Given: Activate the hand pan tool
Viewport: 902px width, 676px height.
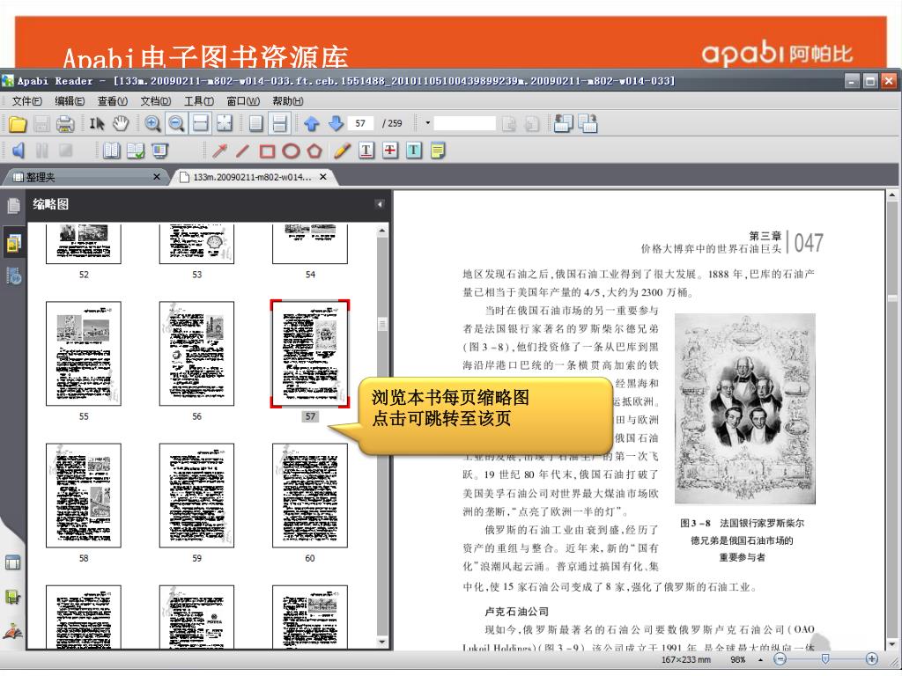Looking at the screenshot, I should 120,123.
